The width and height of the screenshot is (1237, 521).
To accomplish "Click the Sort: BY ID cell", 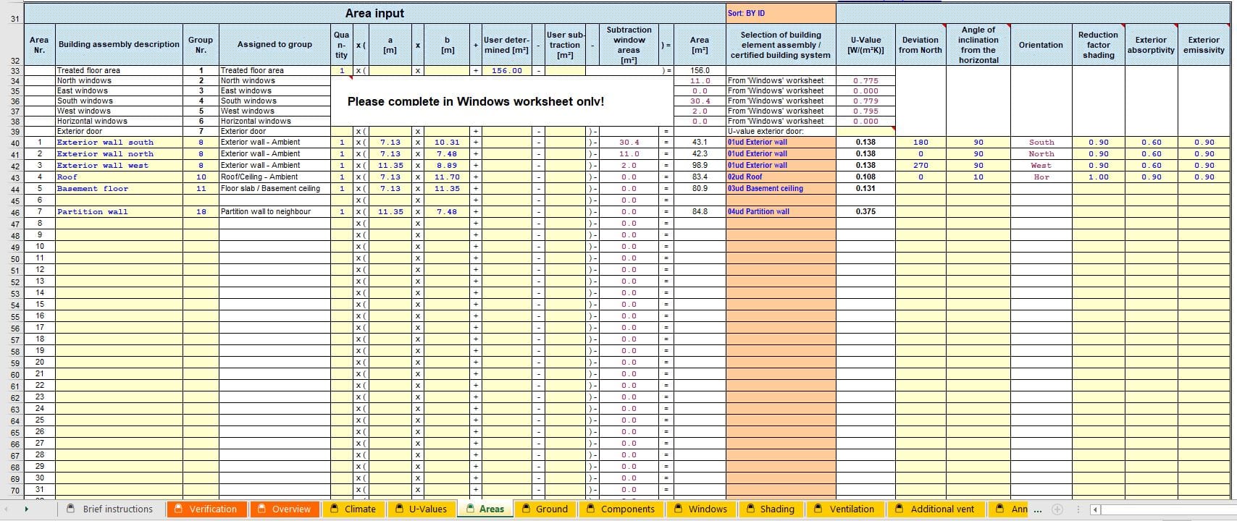I will click(x=781, y=13).
